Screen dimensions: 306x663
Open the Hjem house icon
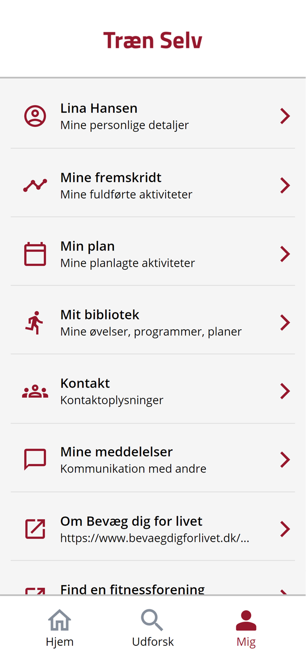click(x=60, y=621)
